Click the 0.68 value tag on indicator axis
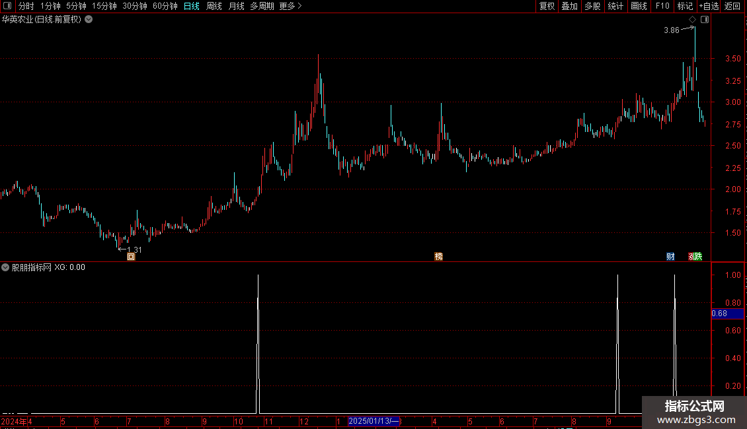 coord(727,313)
